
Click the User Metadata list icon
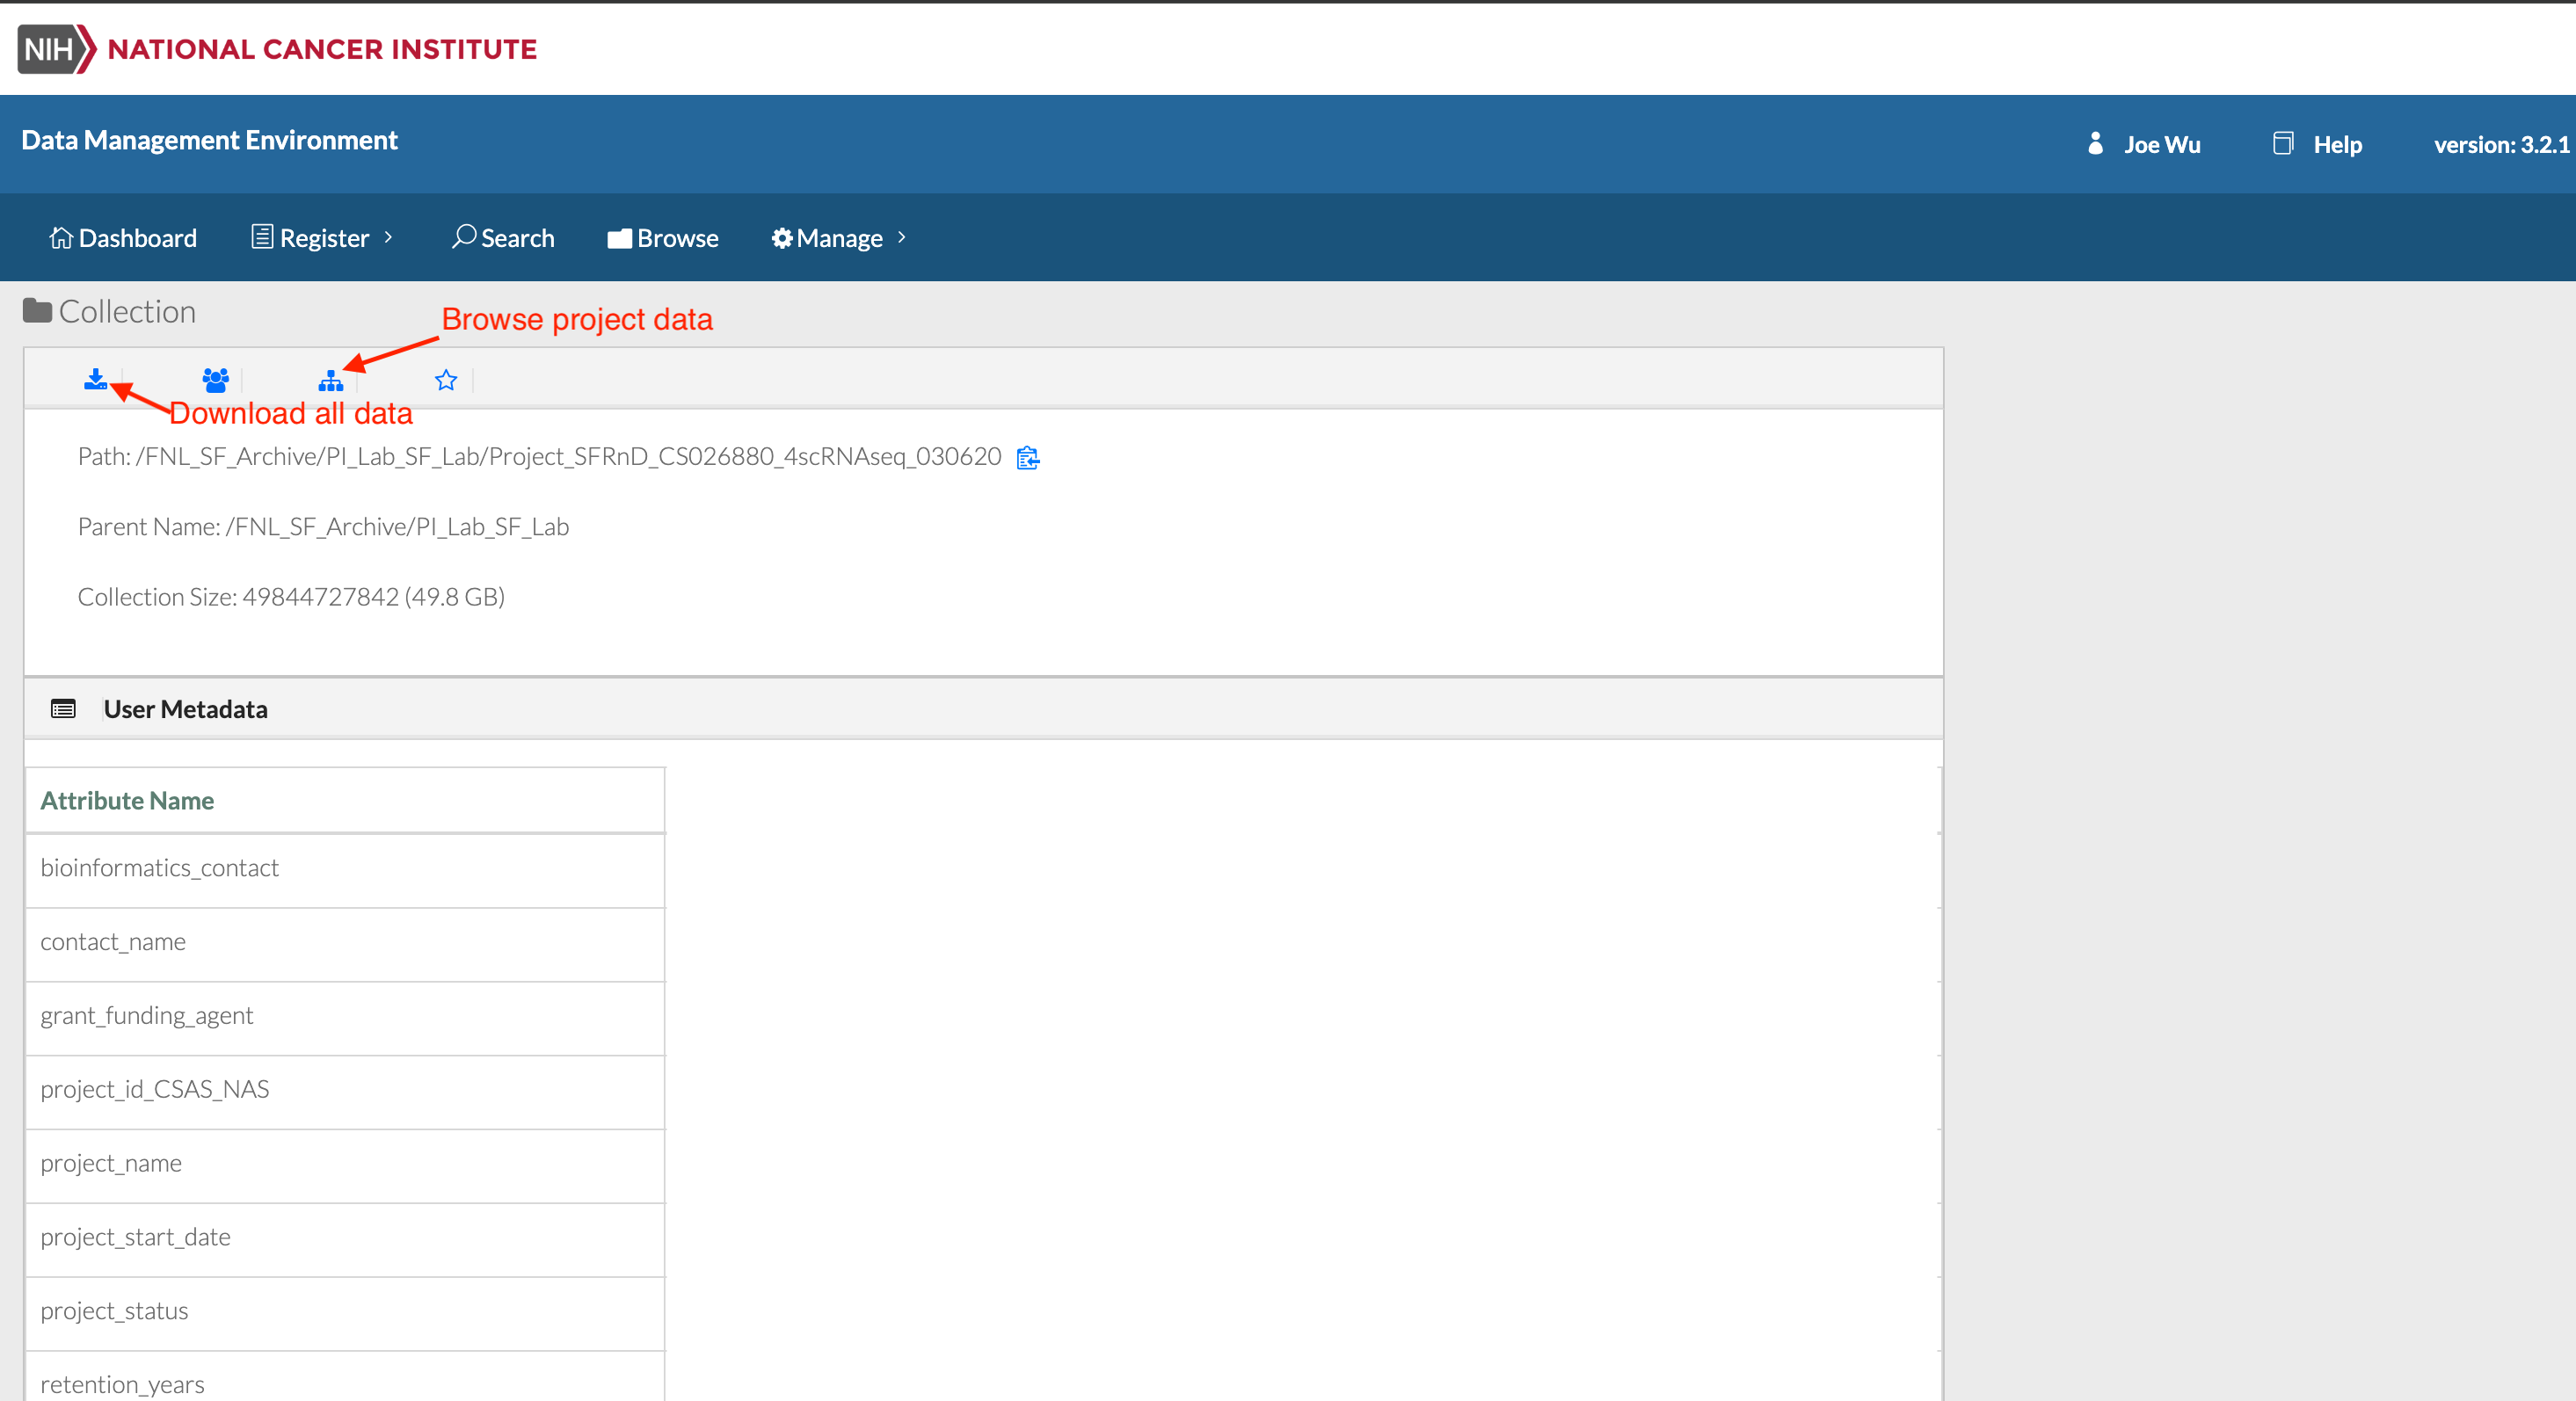point(63,709)
